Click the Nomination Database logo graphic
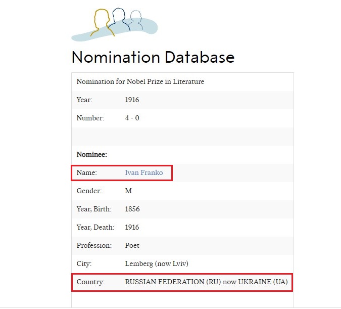 tap(115, 24)
